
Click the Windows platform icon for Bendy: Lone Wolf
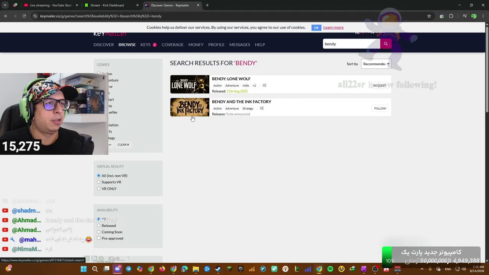point(264,86)
